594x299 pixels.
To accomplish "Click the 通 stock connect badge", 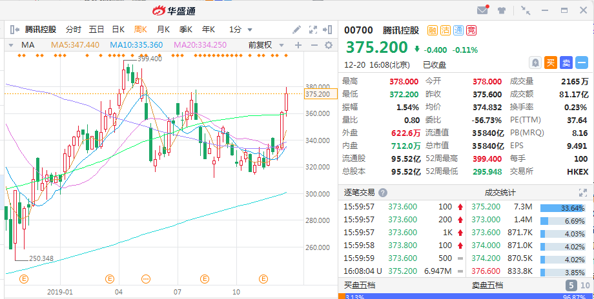I will coord(458,30).
